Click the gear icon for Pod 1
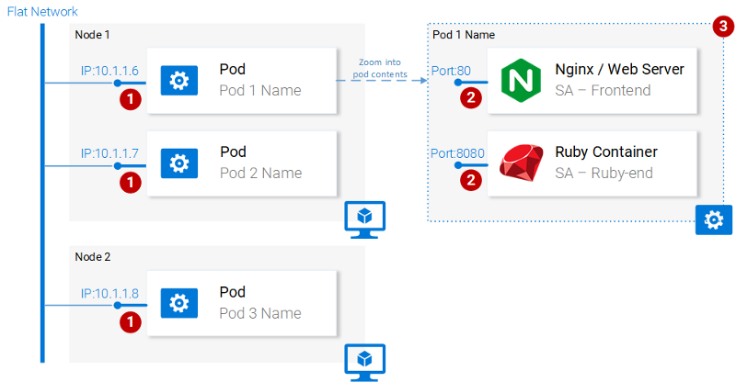736x382 pixels. [179, 81]
